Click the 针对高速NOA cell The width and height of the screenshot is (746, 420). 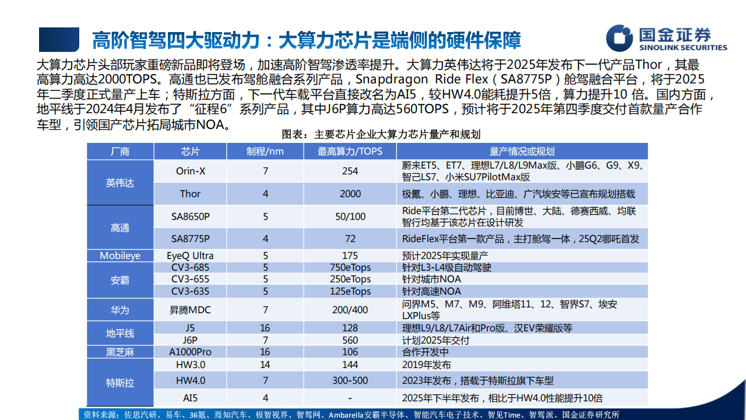(x=522, y=291)
